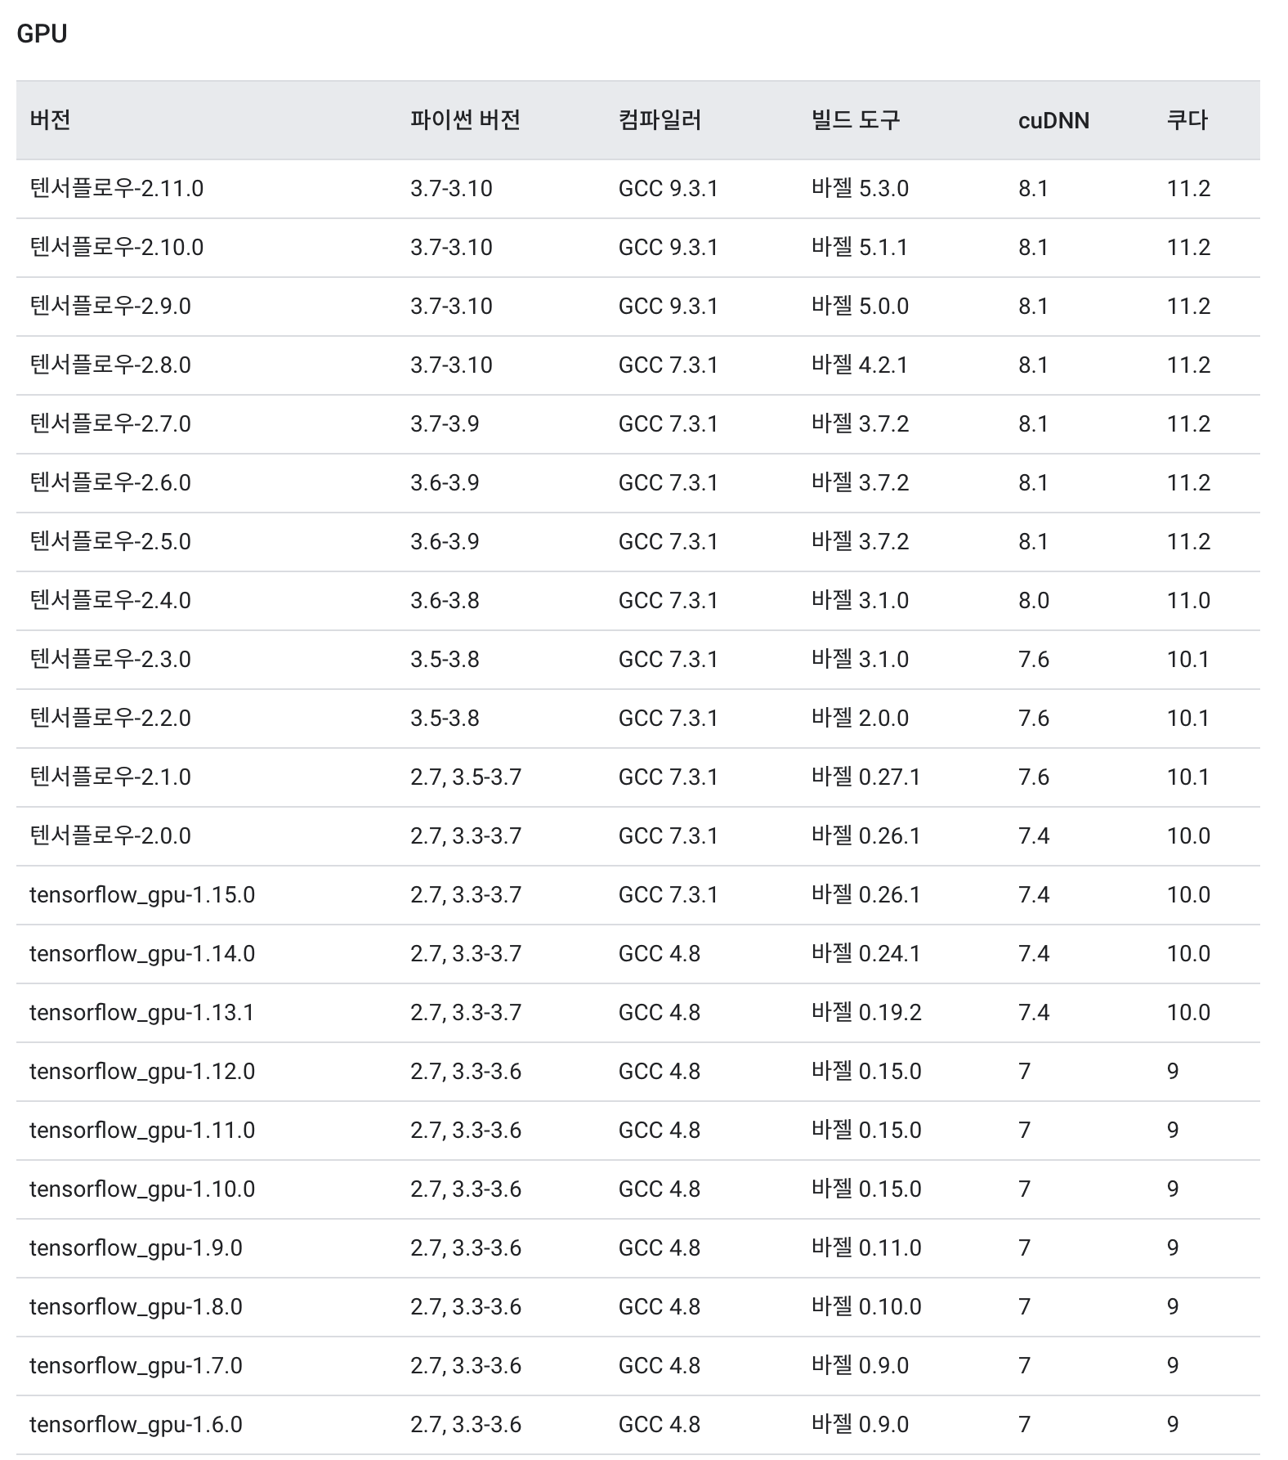Click the 텐서플로우-2.1.0 version cell
Screen dimensions: 1288x1460
click(x=110, y=777)
